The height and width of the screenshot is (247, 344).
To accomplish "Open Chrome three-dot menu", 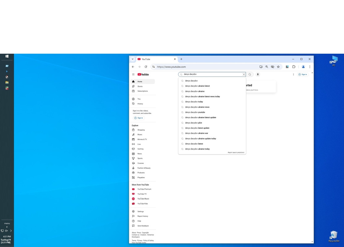I will [310, 67].
